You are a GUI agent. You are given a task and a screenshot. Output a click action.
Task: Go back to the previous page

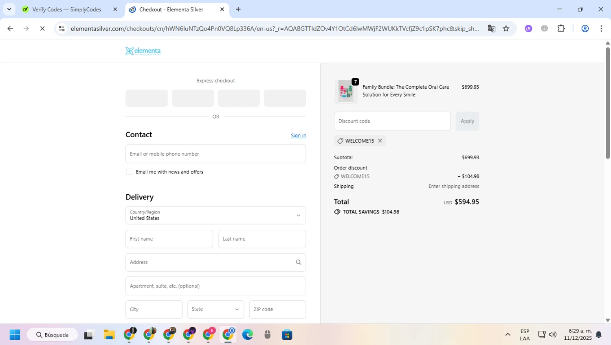coord(10,29)
